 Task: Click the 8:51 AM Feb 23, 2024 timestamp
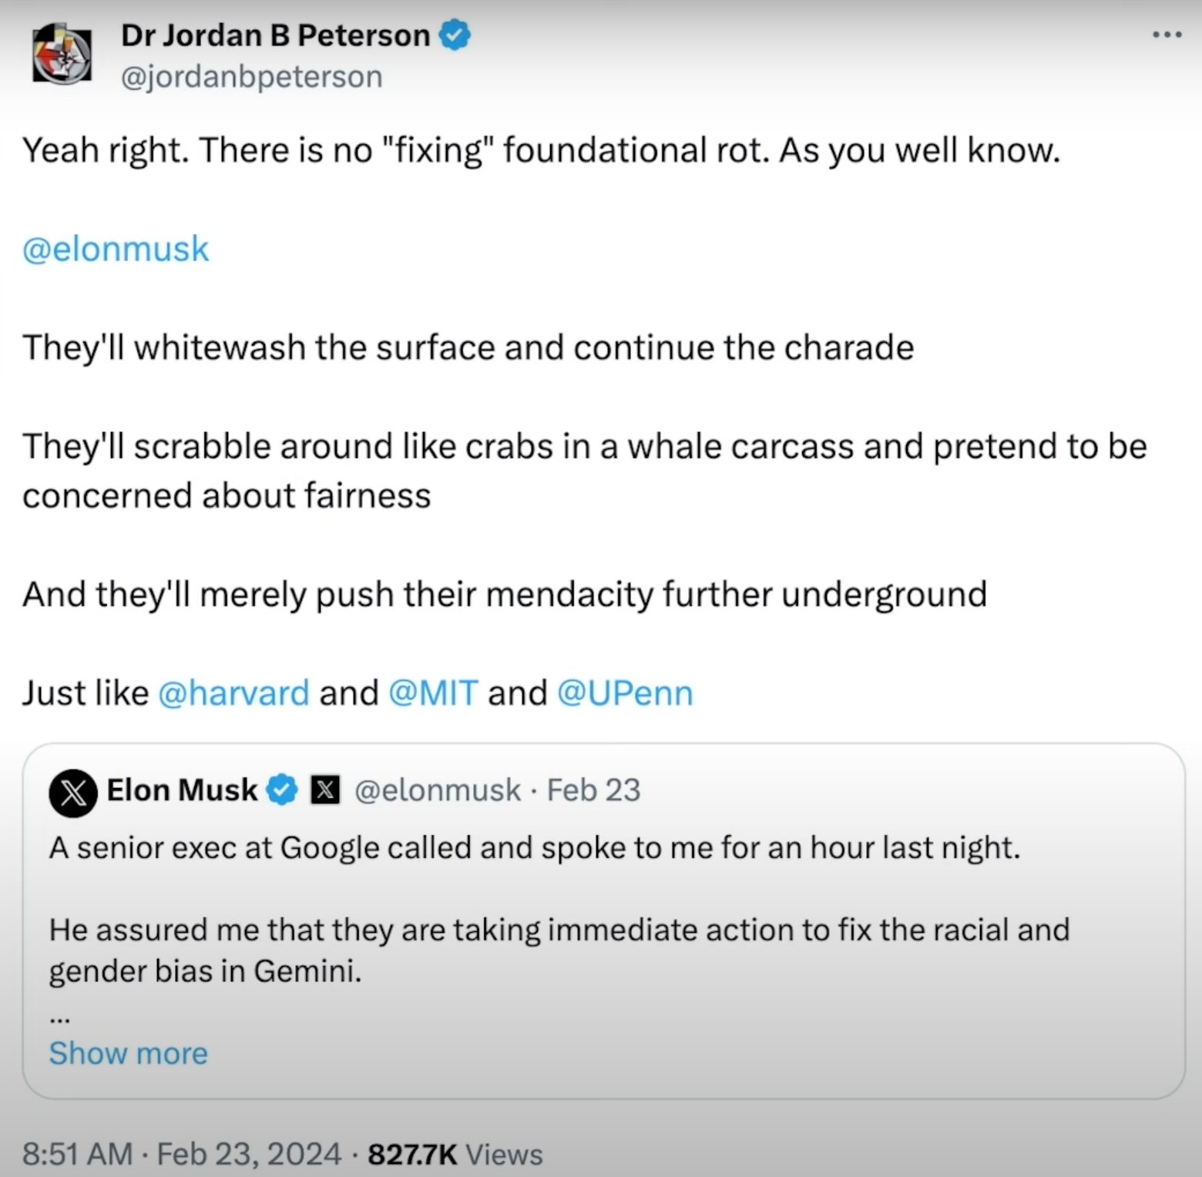181,1153
